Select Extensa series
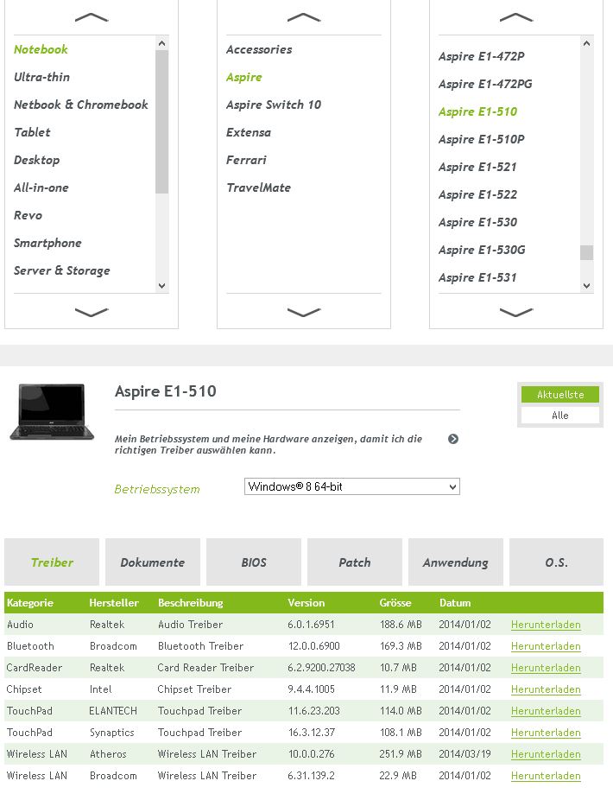 pos(249,132)
